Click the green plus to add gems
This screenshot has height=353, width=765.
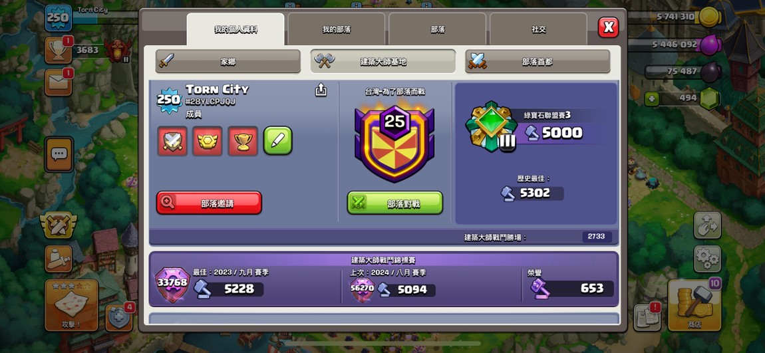(x=651, y=99)
